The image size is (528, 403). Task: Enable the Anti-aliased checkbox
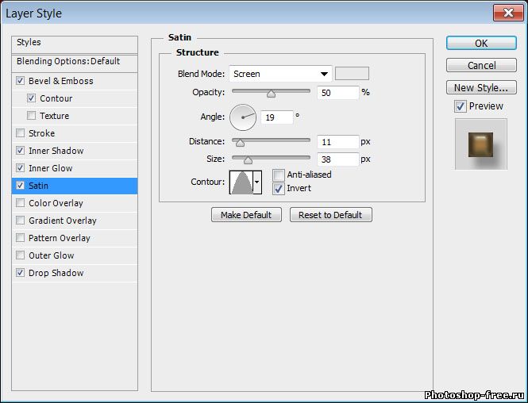279,175
